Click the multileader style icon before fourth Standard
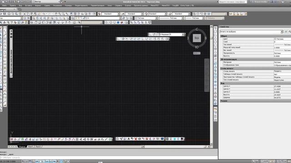The image size is (291, 163). click(170, 14)
